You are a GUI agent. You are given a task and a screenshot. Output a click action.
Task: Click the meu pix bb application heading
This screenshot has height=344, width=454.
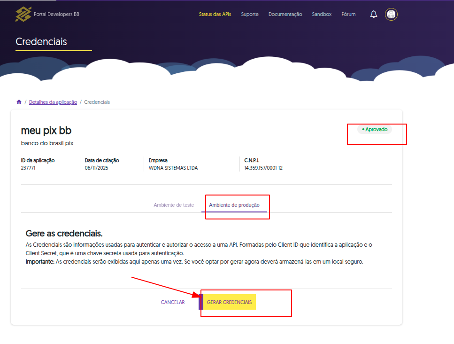tap(46, 131)
